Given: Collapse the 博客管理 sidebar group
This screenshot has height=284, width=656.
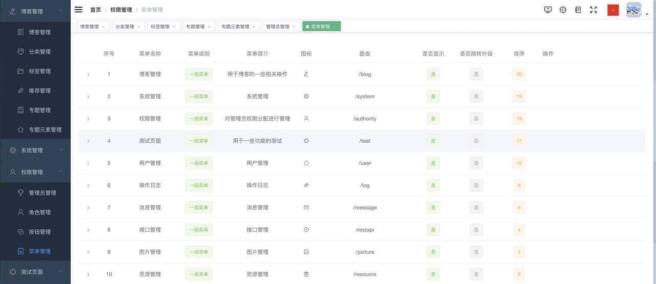Looking at the screenshot, I should [x=35, y=11].
